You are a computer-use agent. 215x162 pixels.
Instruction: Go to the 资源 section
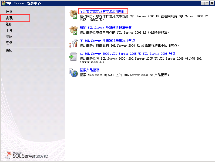pos(9,37)
